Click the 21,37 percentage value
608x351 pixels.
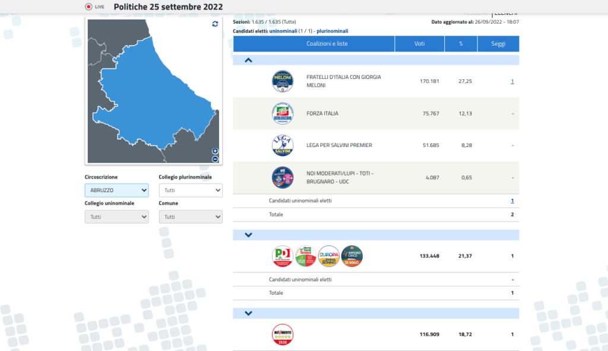pyautogui.click(x=465, y=256)
